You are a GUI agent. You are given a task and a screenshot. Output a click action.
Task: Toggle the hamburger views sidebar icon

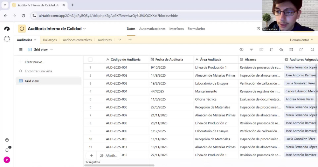click(21, 50)
